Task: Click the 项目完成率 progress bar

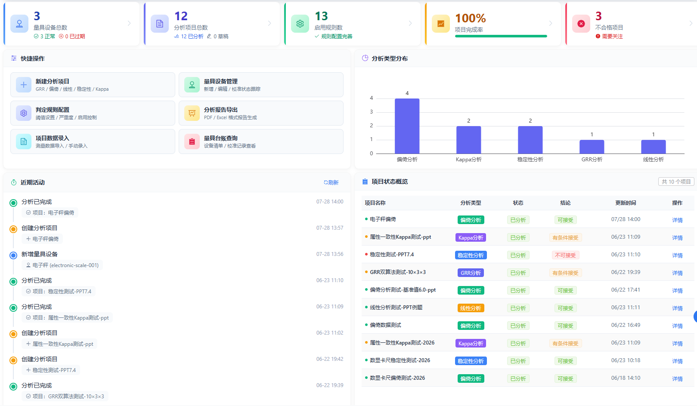Action: pos(501,36)
